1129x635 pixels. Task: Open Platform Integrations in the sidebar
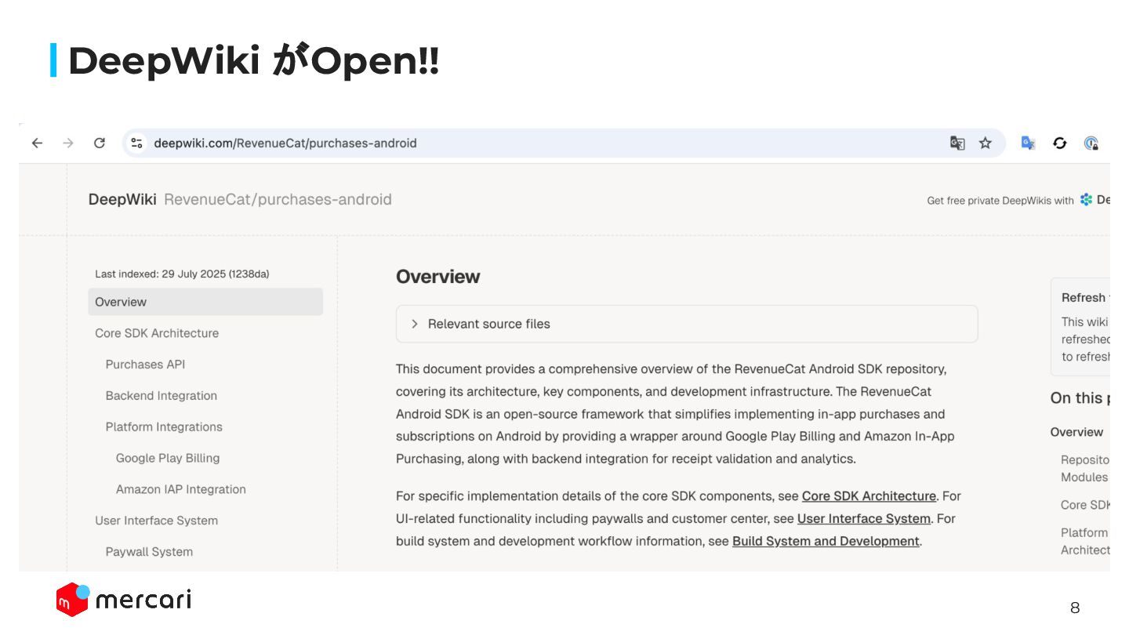click(164, 427)
